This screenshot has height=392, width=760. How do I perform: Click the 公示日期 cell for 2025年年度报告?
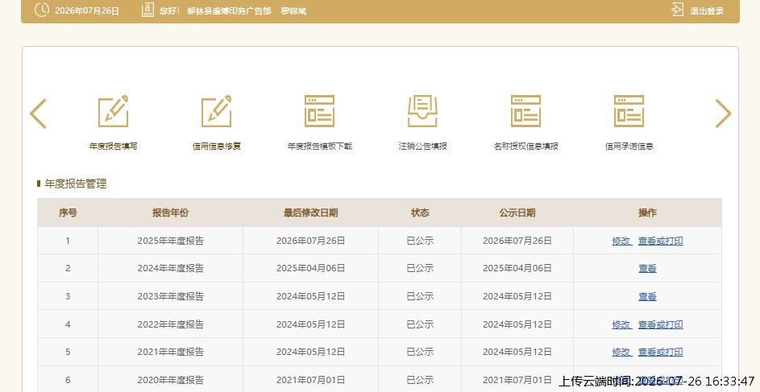pyautogui.click(x=517, y=241)
